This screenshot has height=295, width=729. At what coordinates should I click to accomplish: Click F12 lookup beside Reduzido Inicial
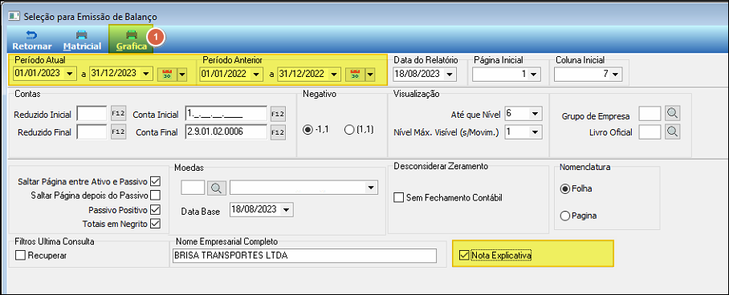[x=118, y=113]
